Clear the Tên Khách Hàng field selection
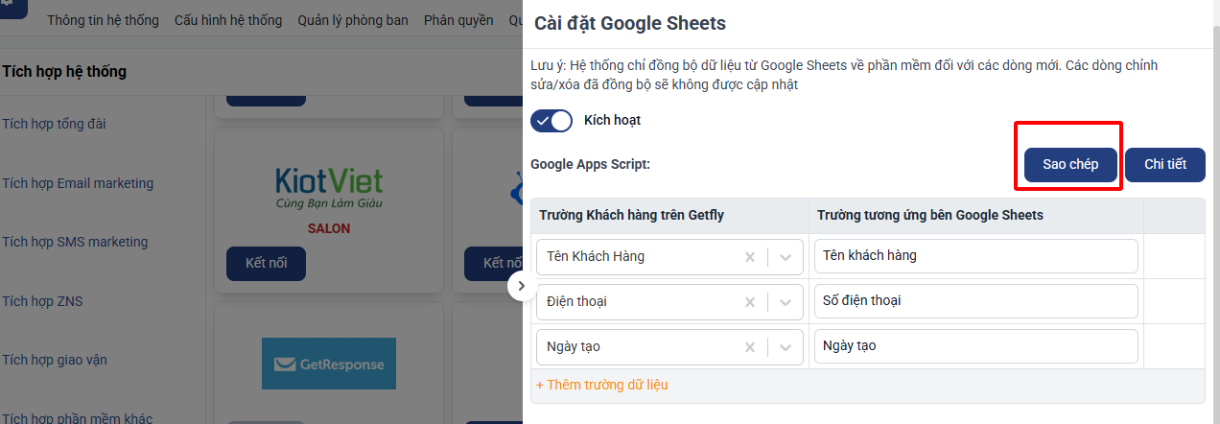This screenshot has width=1220, height=424. click(750, 257)
